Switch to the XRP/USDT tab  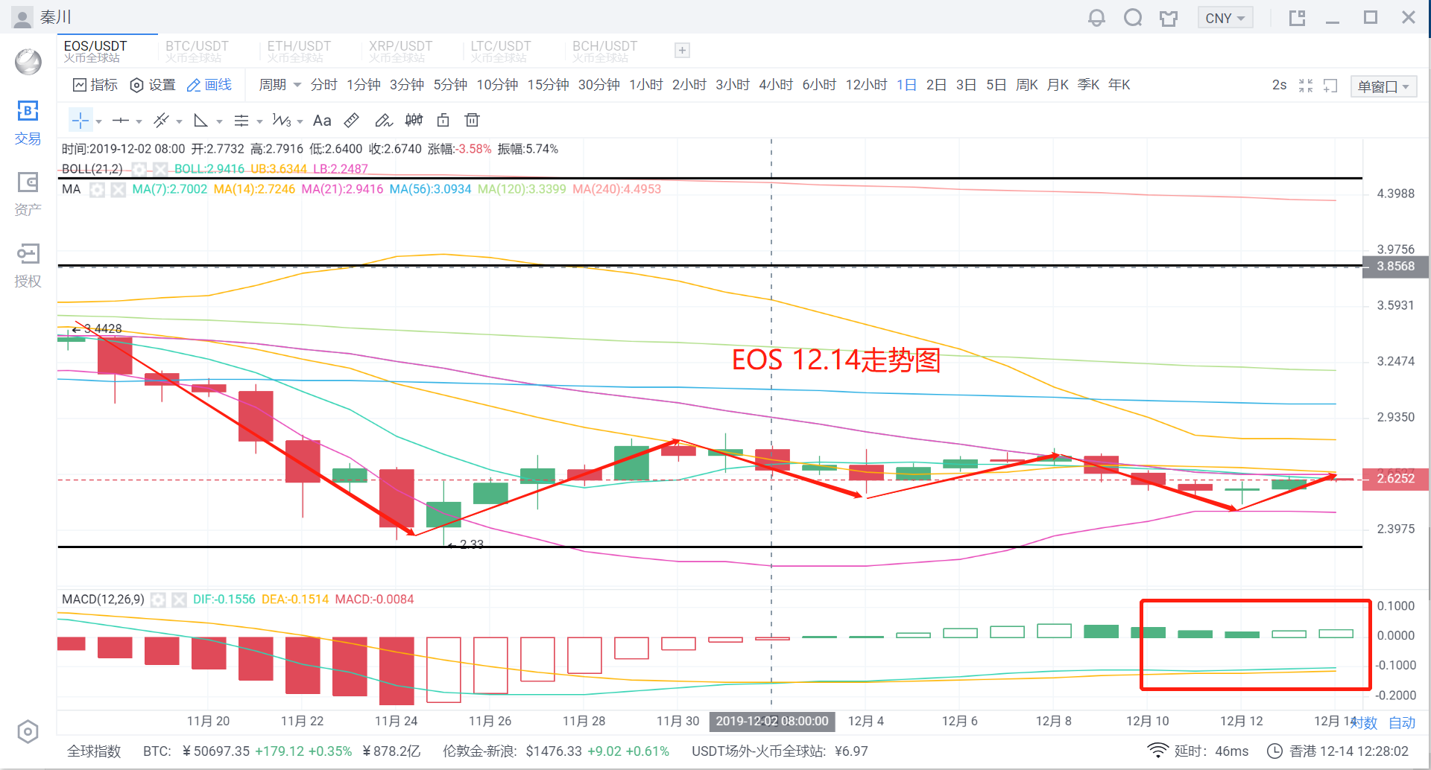point(400,51)
